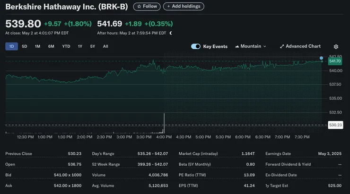
Task: Click the PE Ratio value 13.09
Action: point(249,175)
